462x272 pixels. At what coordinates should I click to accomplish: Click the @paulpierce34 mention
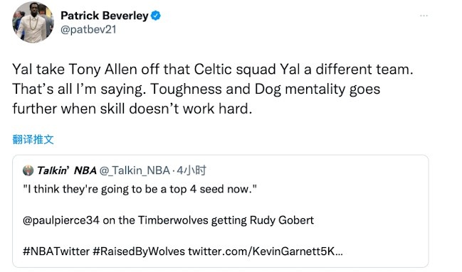61,220
